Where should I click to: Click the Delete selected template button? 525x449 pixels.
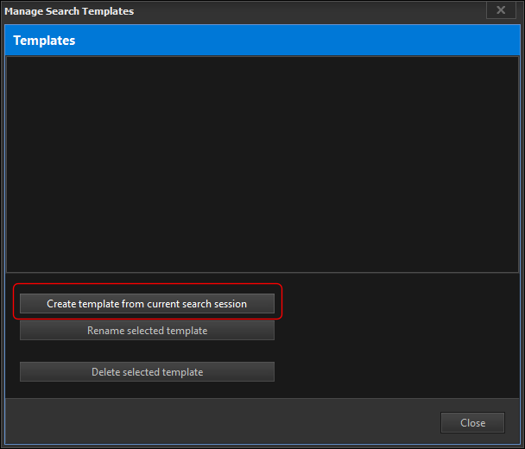tap(147, 372)
